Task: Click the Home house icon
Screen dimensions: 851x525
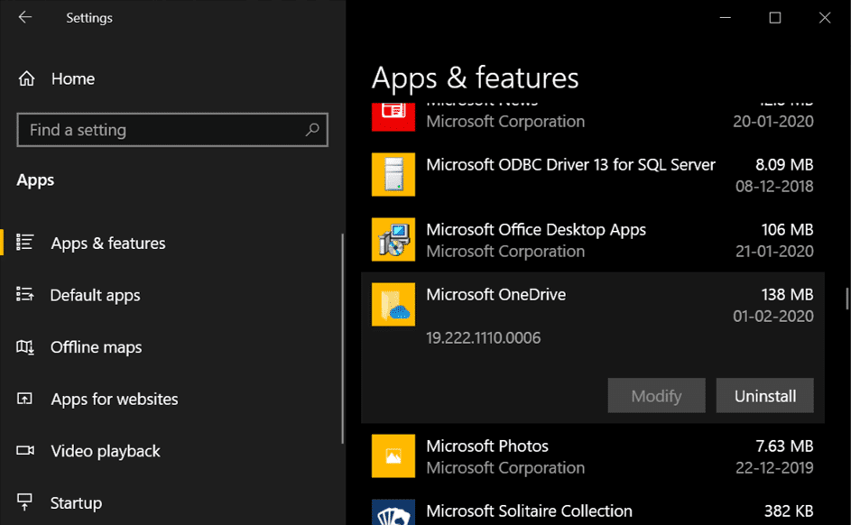Action: coord(26,78)
